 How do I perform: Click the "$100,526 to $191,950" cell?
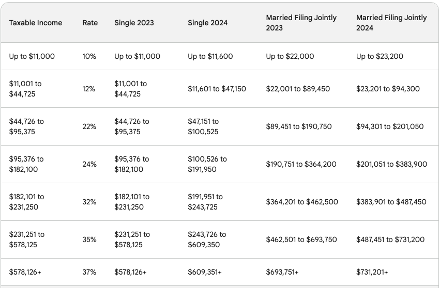point(207,164)
